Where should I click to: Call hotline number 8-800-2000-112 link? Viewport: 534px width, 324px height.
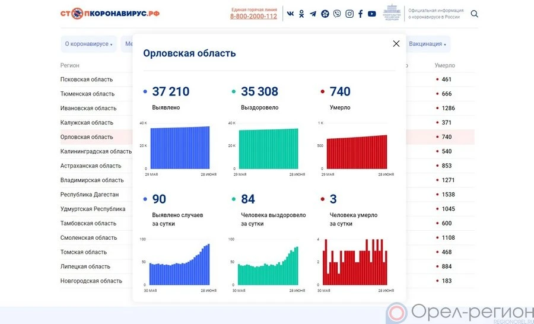[253, 17]
